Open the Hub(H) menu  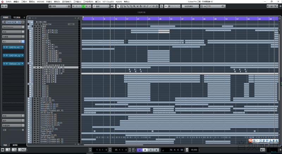[119, 2]
